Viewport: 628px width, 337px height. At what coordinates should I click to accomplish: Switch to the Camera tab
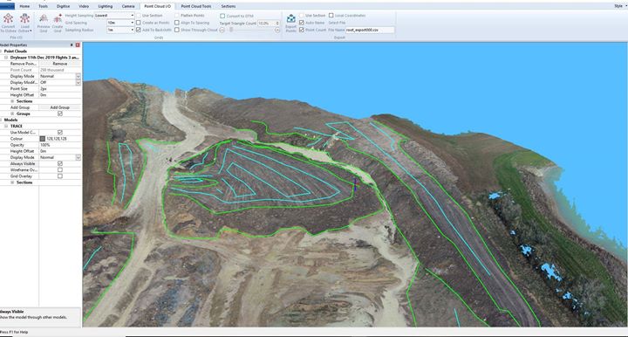tap(128, 6)
